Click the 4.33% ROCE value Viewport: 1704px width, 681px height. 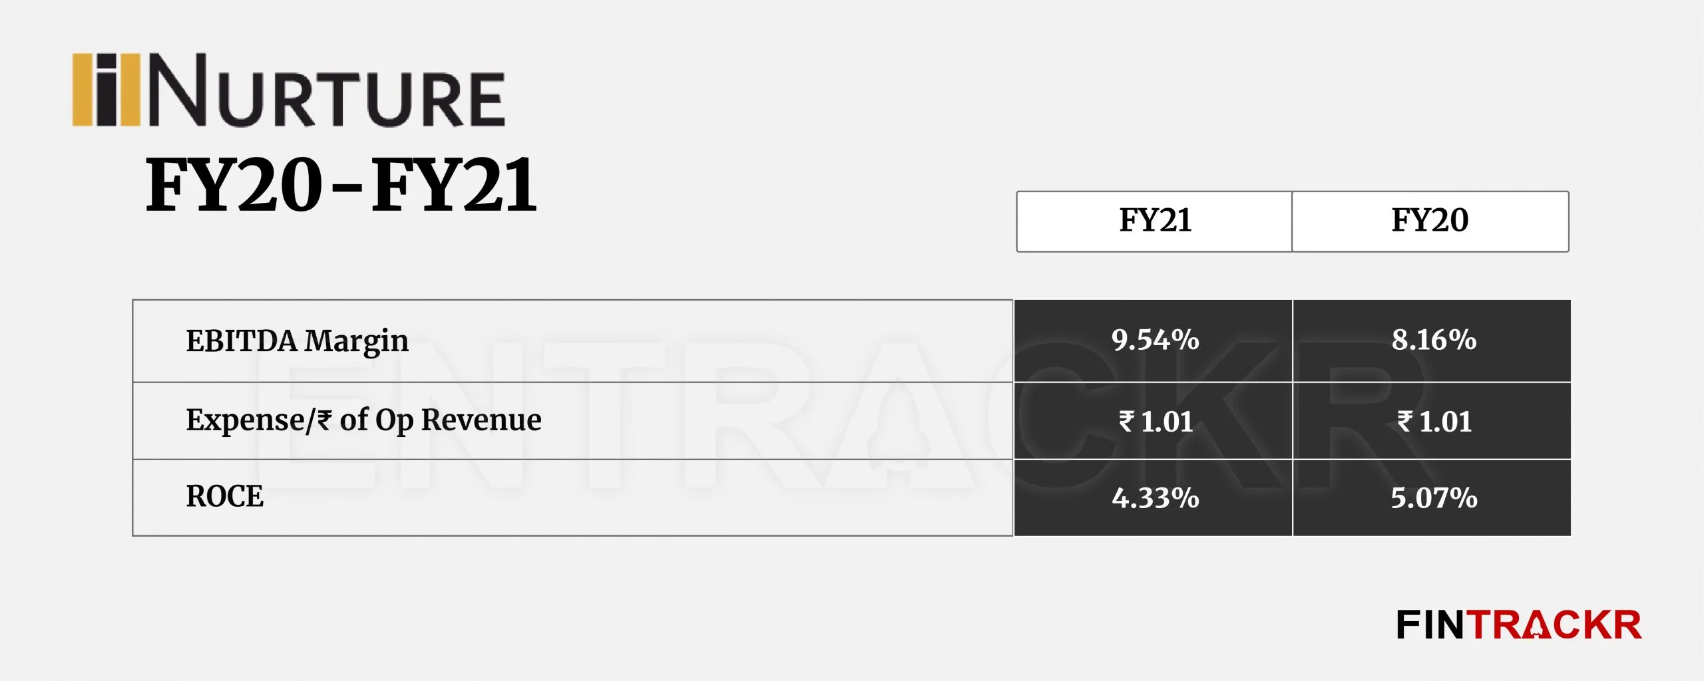click(x=1155, y=498)
